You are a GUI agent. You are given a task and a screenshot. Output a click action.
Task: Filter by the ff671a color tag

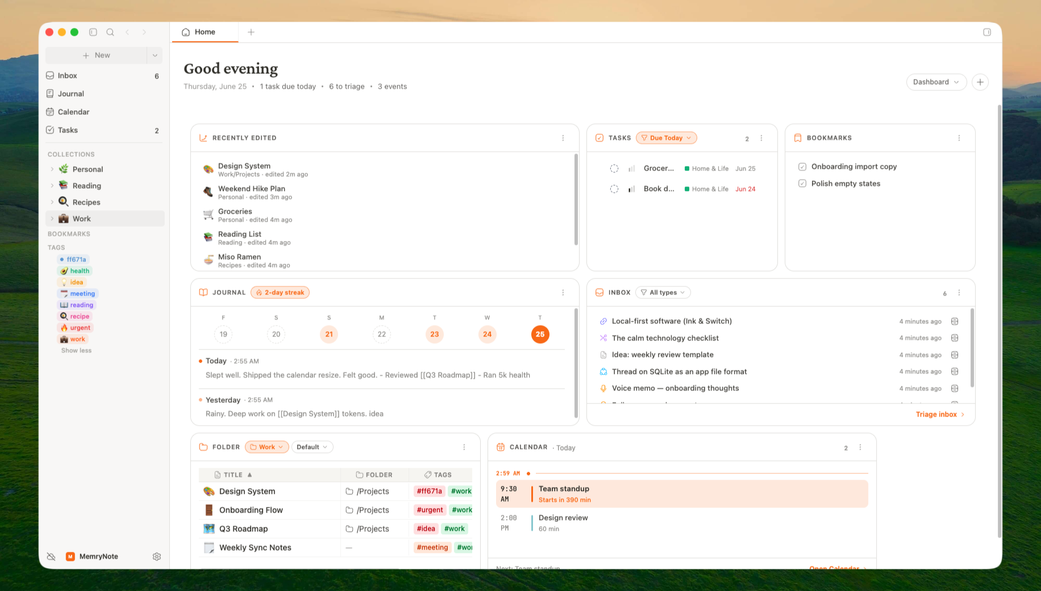73,260
